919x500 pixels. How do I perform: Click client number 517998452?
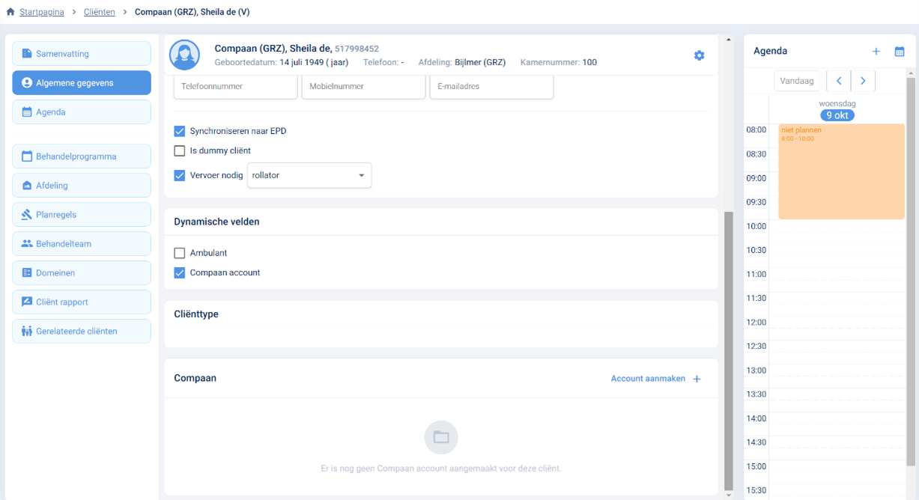coord(357,49)
